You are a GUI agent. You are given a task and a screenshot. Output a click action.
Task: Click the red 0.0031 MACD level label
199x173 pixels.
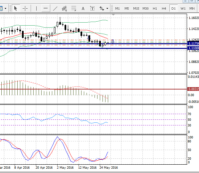(193, 89)
